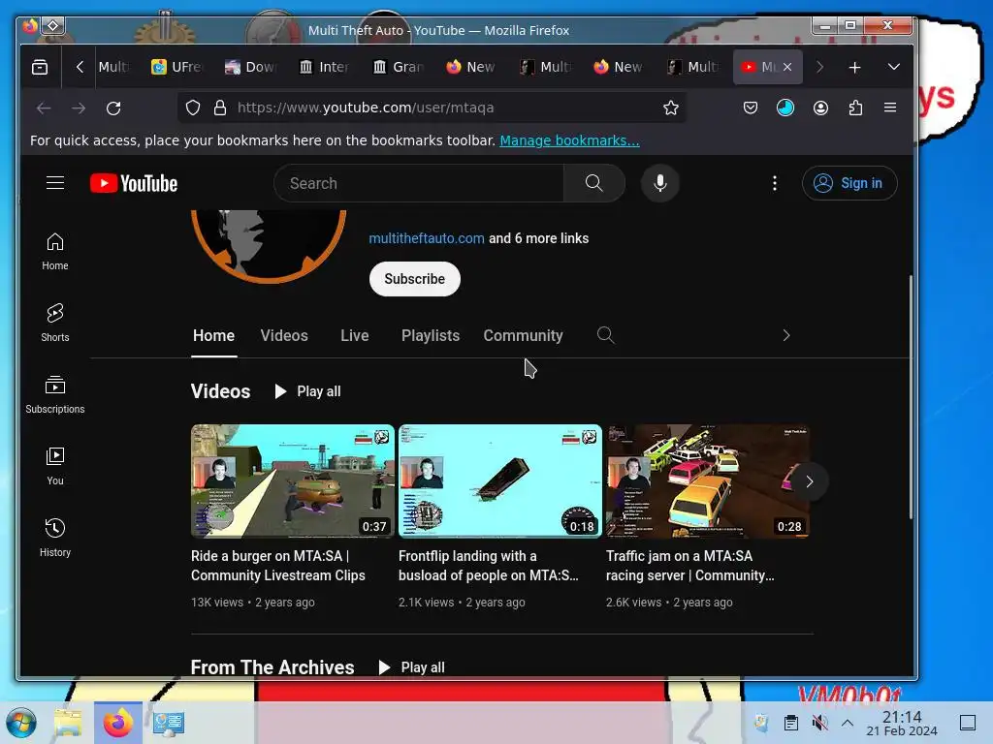Screen dimensions: 993x744
Task: Open a new Firefox tab
Action: 854,67
